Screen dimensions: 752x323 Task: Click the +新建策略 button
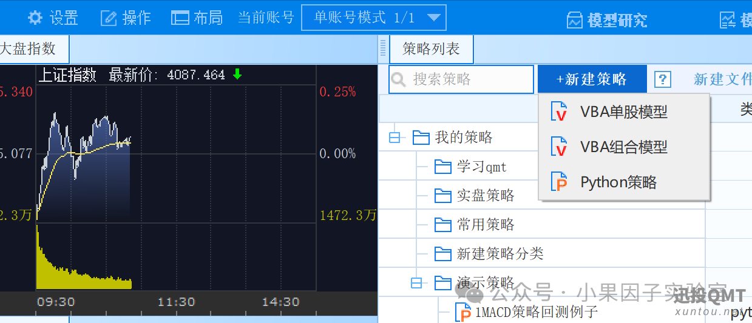592,79
